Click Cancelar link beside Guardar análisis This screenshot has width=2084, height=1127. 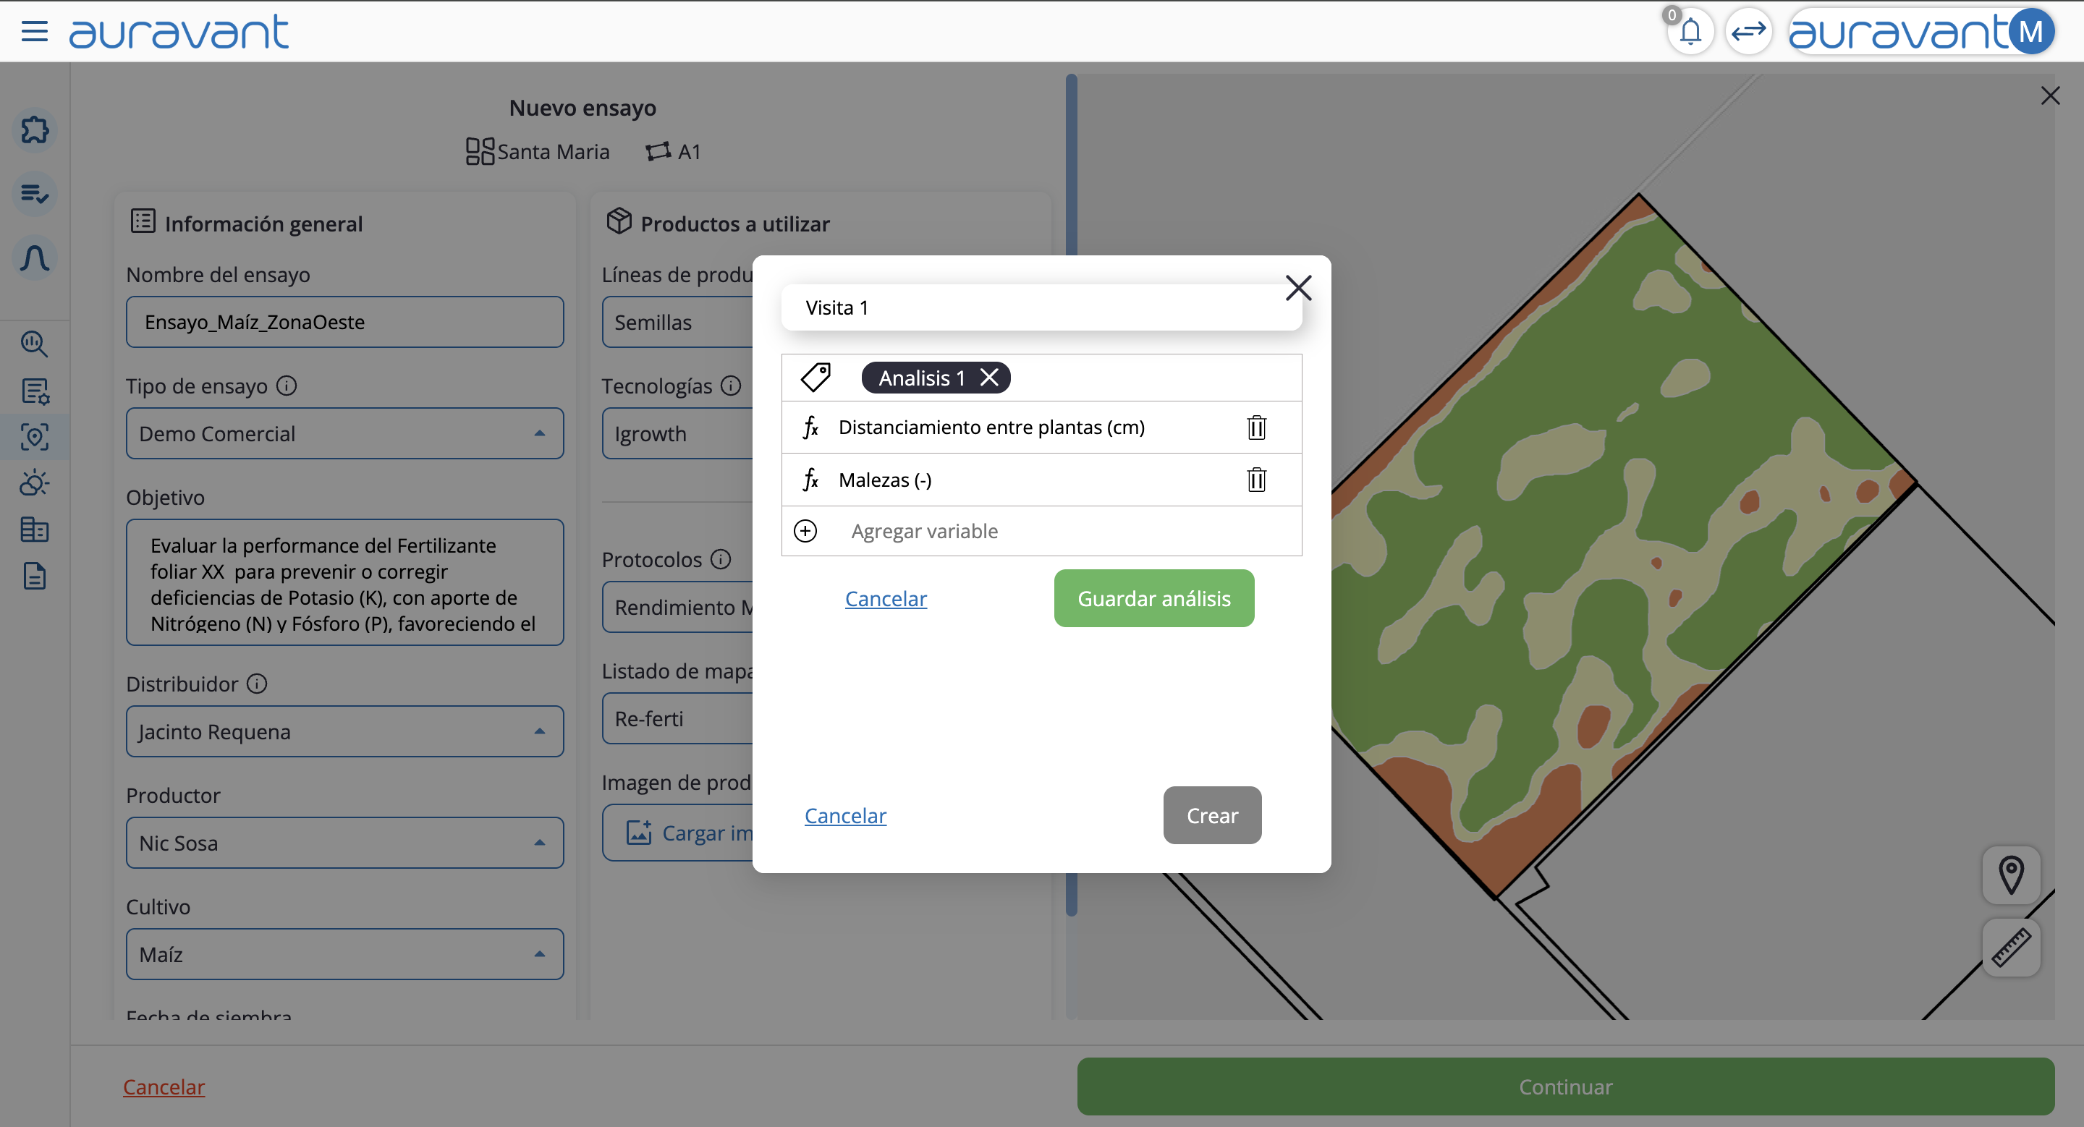click(x=886, y=598)
